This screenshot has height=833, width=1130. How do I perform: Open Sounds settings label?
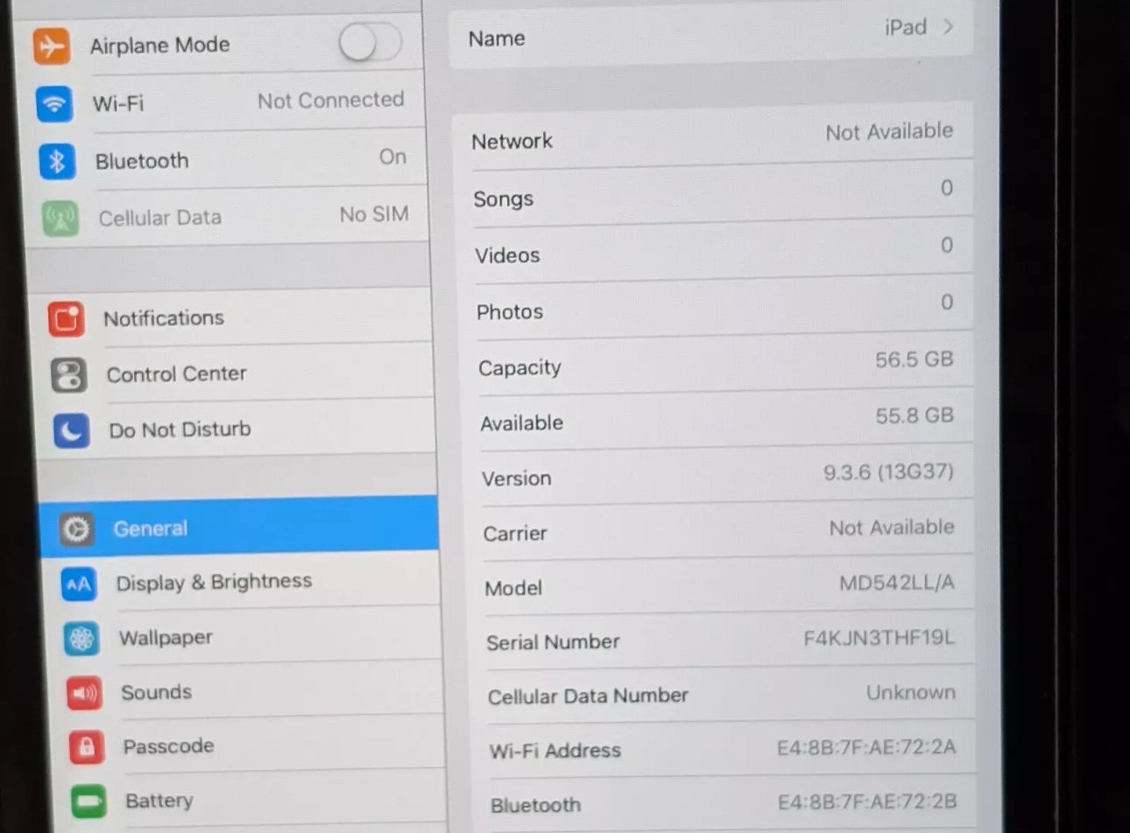pos(156,692)
